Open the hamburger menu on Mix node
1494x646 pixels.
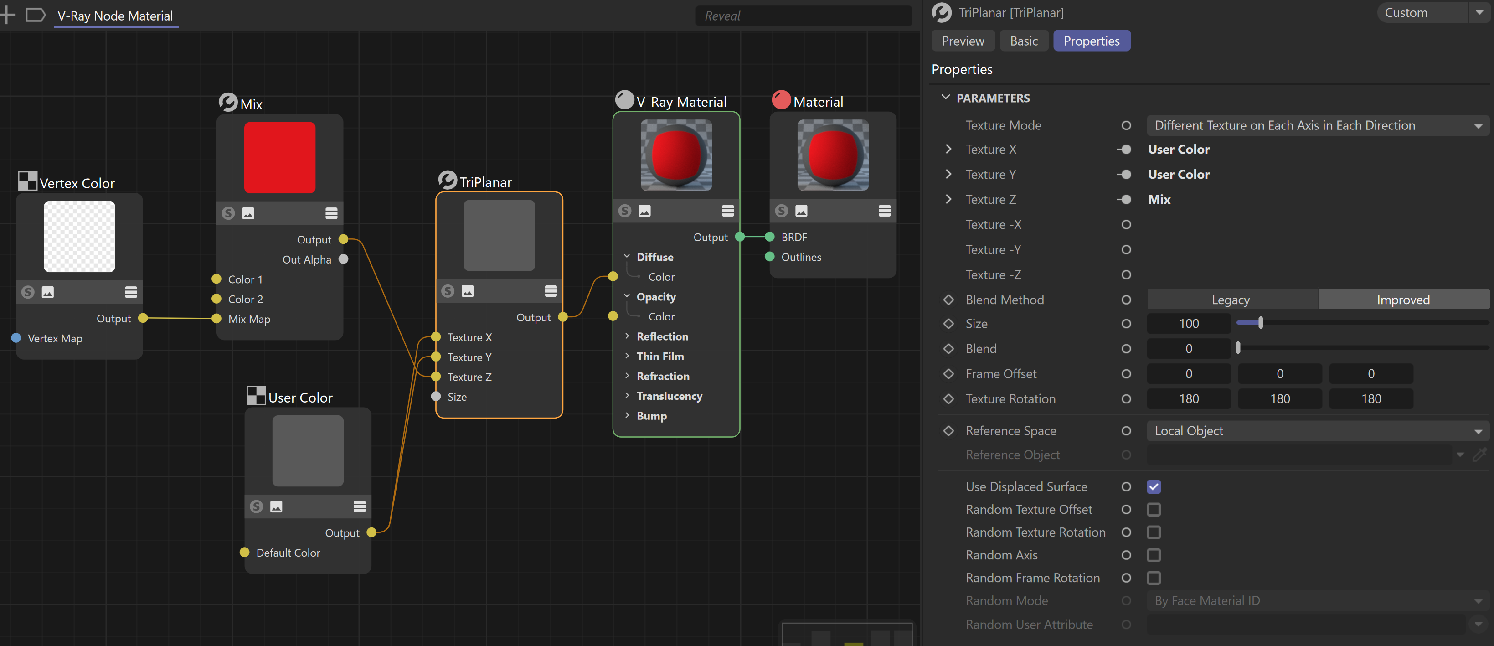tap(331, 213)
